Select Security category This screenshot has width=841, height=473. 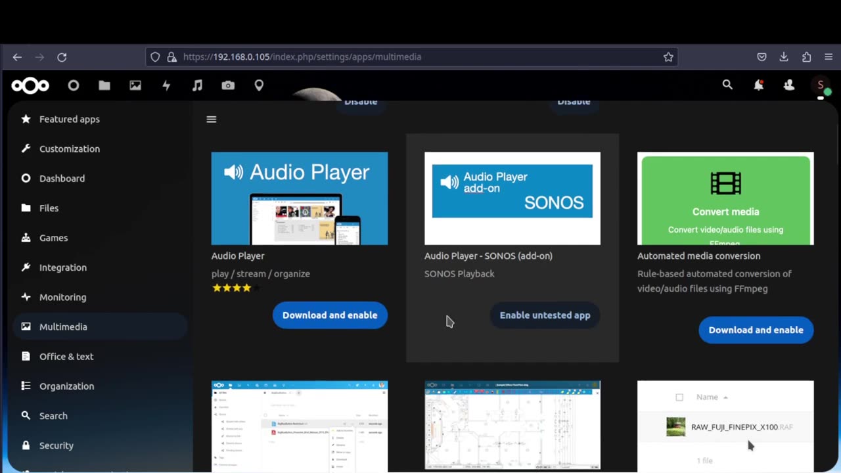[100, 445]
